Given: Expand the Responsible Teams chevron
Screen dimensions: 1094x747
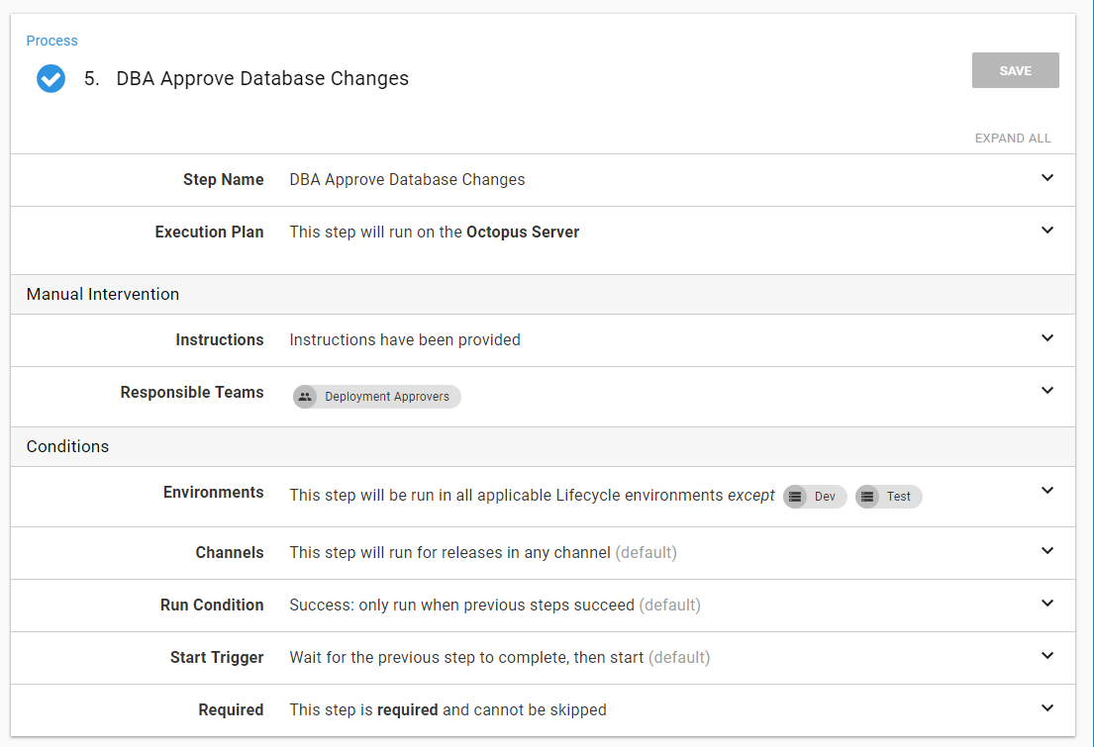Looking at the screenshot, I should tap(1047, 391).
